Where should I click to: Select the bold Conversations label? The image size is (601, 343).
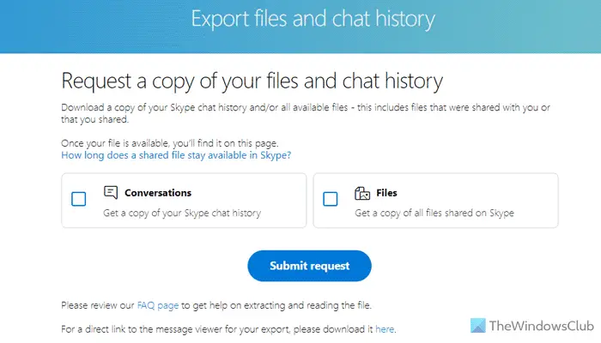(158, 193)
